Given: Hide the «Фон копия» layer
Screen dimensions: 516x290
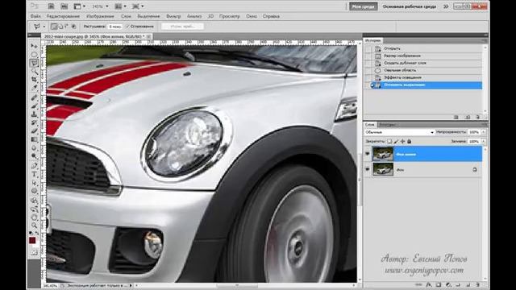Looking at the screenshot, I should [368, 154].
